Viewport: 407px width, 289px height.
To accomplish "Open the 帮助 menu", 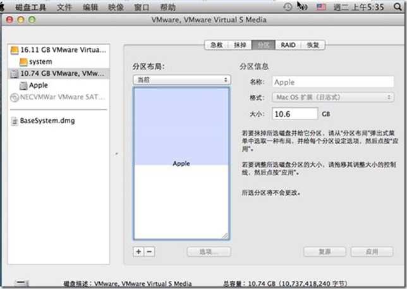I will point(167,7).
